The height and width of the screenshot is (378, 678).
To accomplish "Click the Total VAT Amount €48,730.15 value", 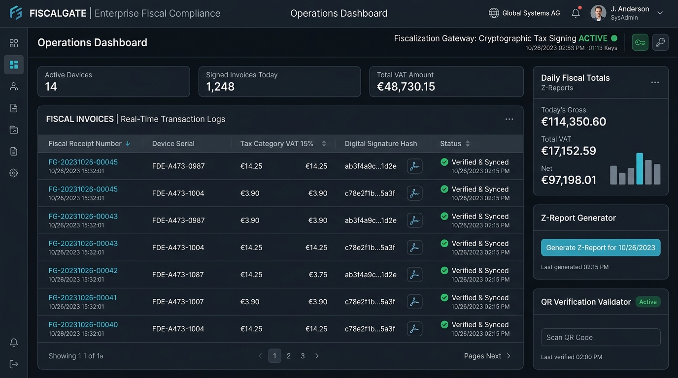I will (406, 87).
